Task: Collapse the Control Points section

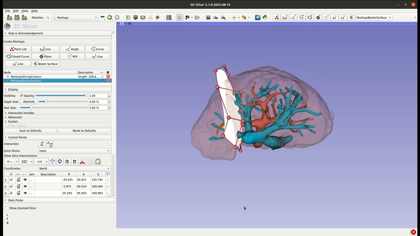Action: (57, 137)
